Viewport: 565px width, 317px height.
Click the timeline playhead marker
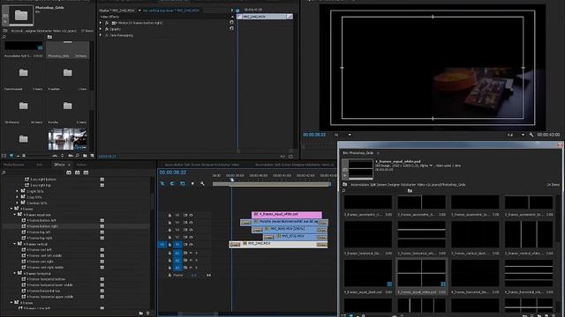tap(232, 179)
